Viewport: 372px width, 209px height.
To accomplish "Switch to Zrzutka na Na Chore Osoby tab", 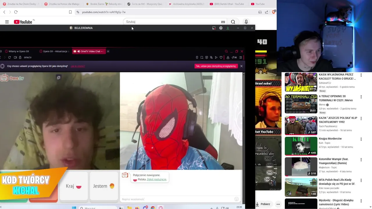I will point(21,4).
